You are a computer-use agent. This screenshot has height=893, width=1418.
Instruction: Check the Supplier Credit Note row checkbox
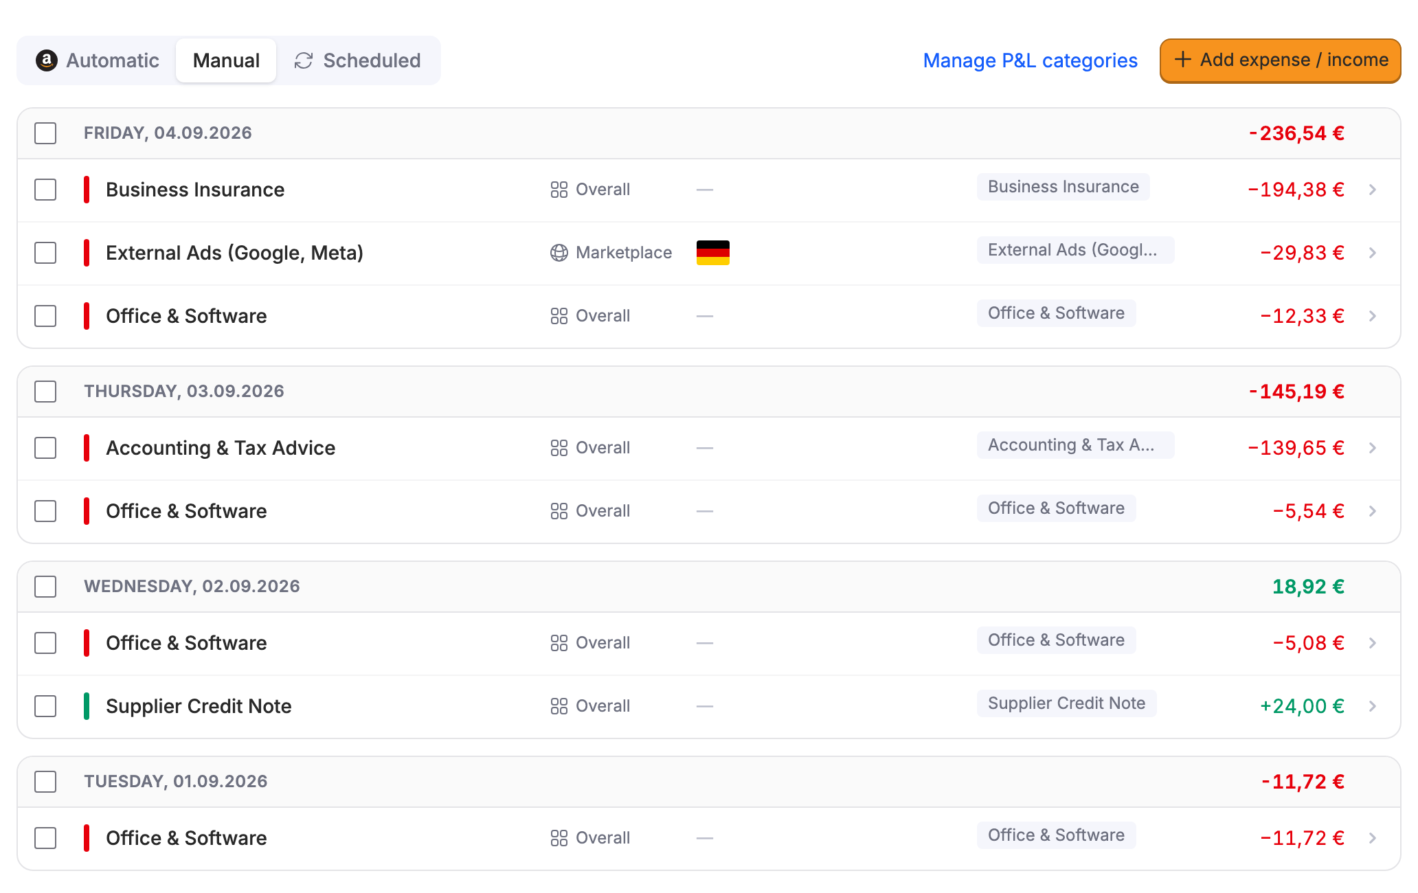45,706
